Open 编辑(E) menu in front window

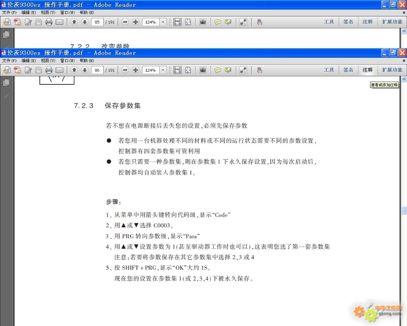(x=29, y=61)
